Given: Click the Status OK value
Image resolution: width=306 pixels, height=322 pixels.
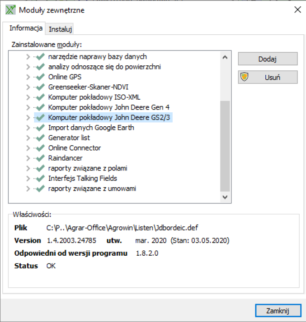Looking at the screenshot, I should click(x=51, y=266).
